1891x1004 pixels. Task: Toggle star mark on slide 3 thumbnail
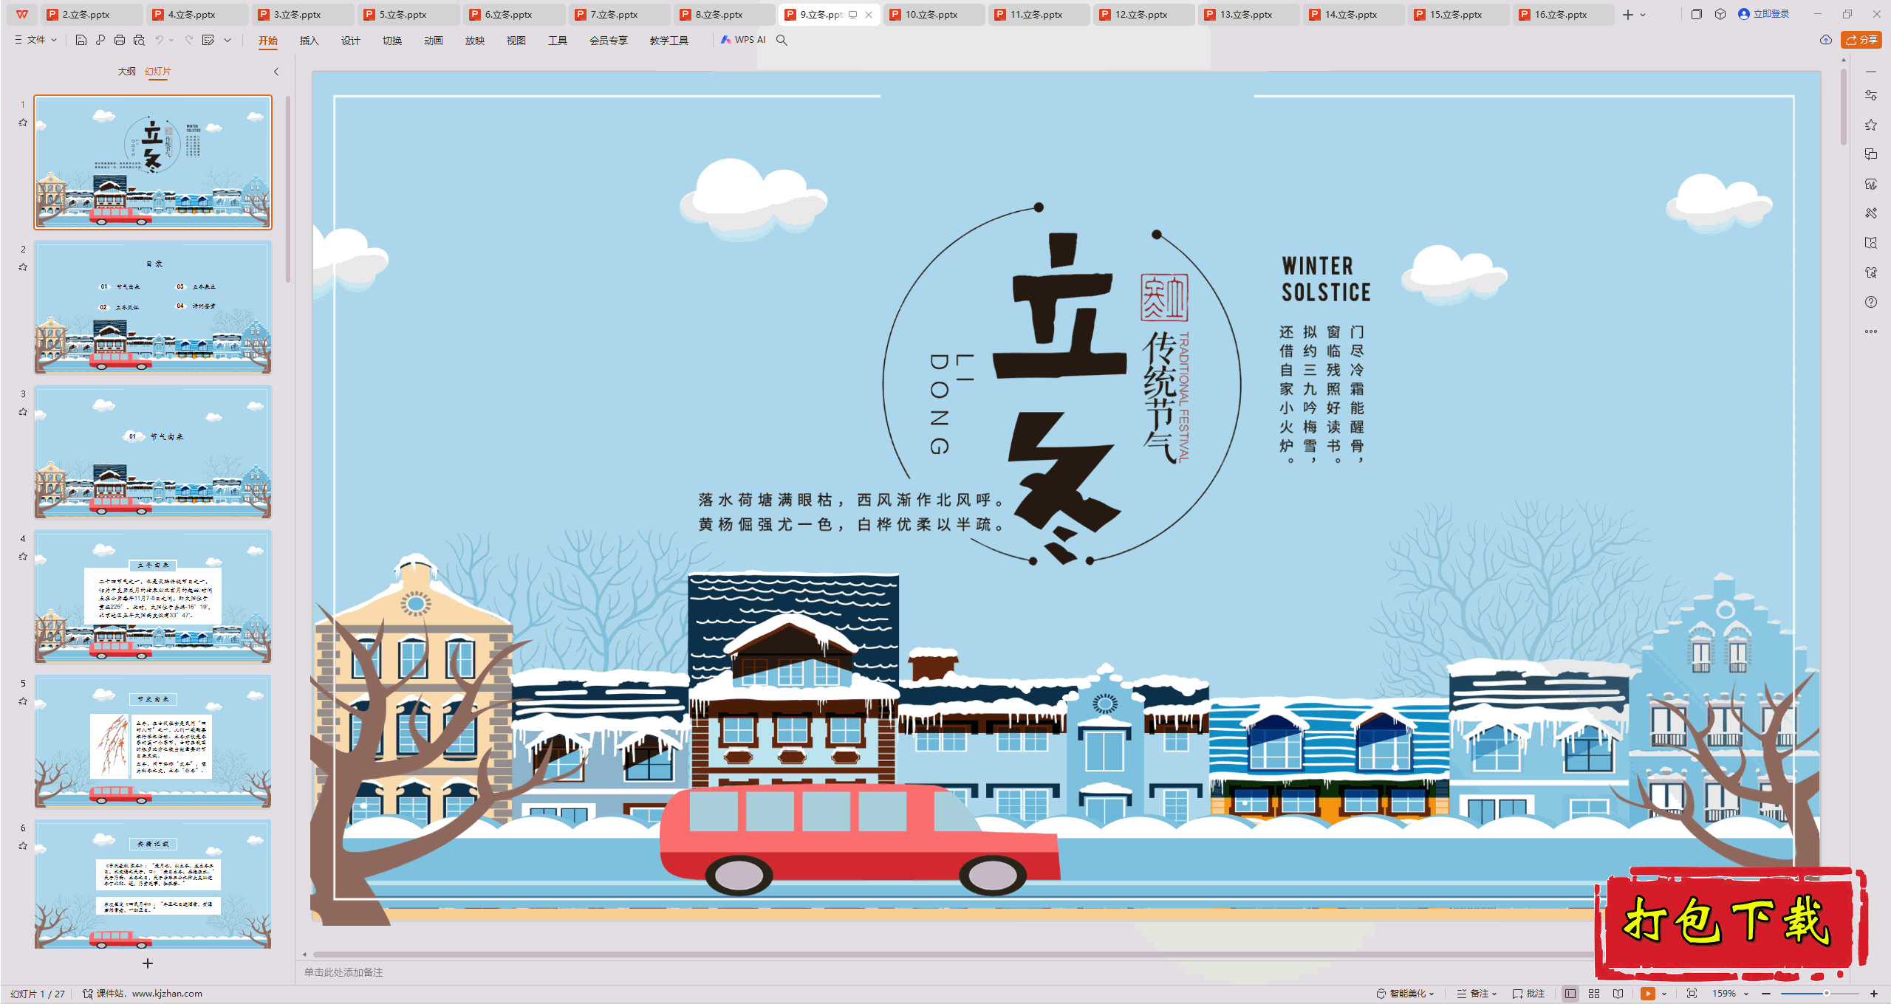click(23, 412)
